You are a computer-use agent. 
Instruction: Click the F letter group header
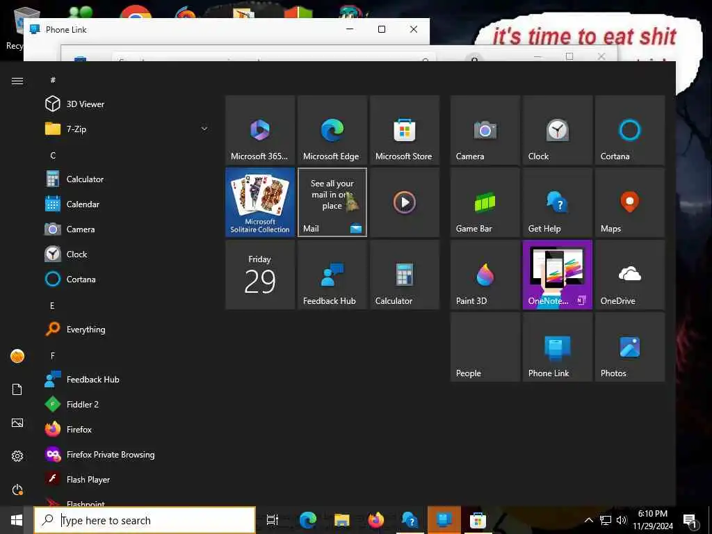[x=53, y=355]
